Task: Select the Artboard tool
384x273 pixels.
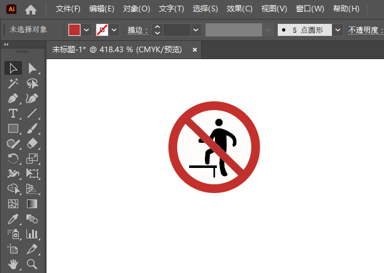Action: pyautogui.click(x=13, y=249)
